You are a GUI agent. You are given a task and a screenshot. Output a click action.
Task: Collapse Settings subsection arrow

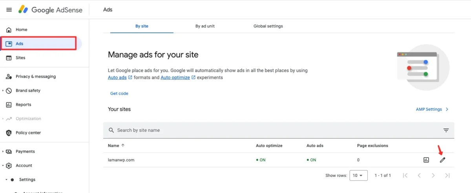[x=6, y=180]
